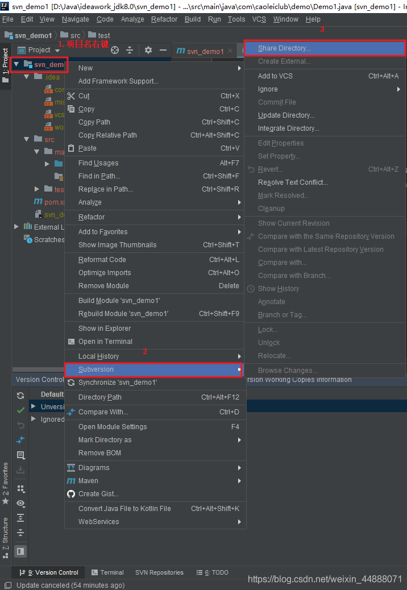This screenshot has width=407, height=590.
Task: Select Find in Path... entry
Action: point(155,176)
